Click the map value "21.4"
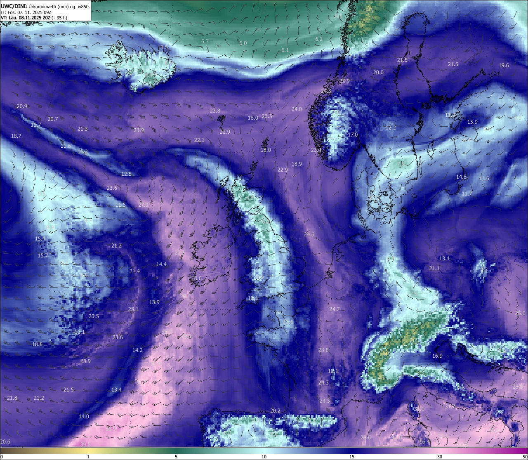528x460 pixels. [x=134, y=271]
